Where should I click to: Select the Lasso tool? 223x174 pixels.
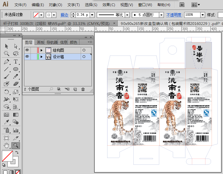(x=16, y=54)
